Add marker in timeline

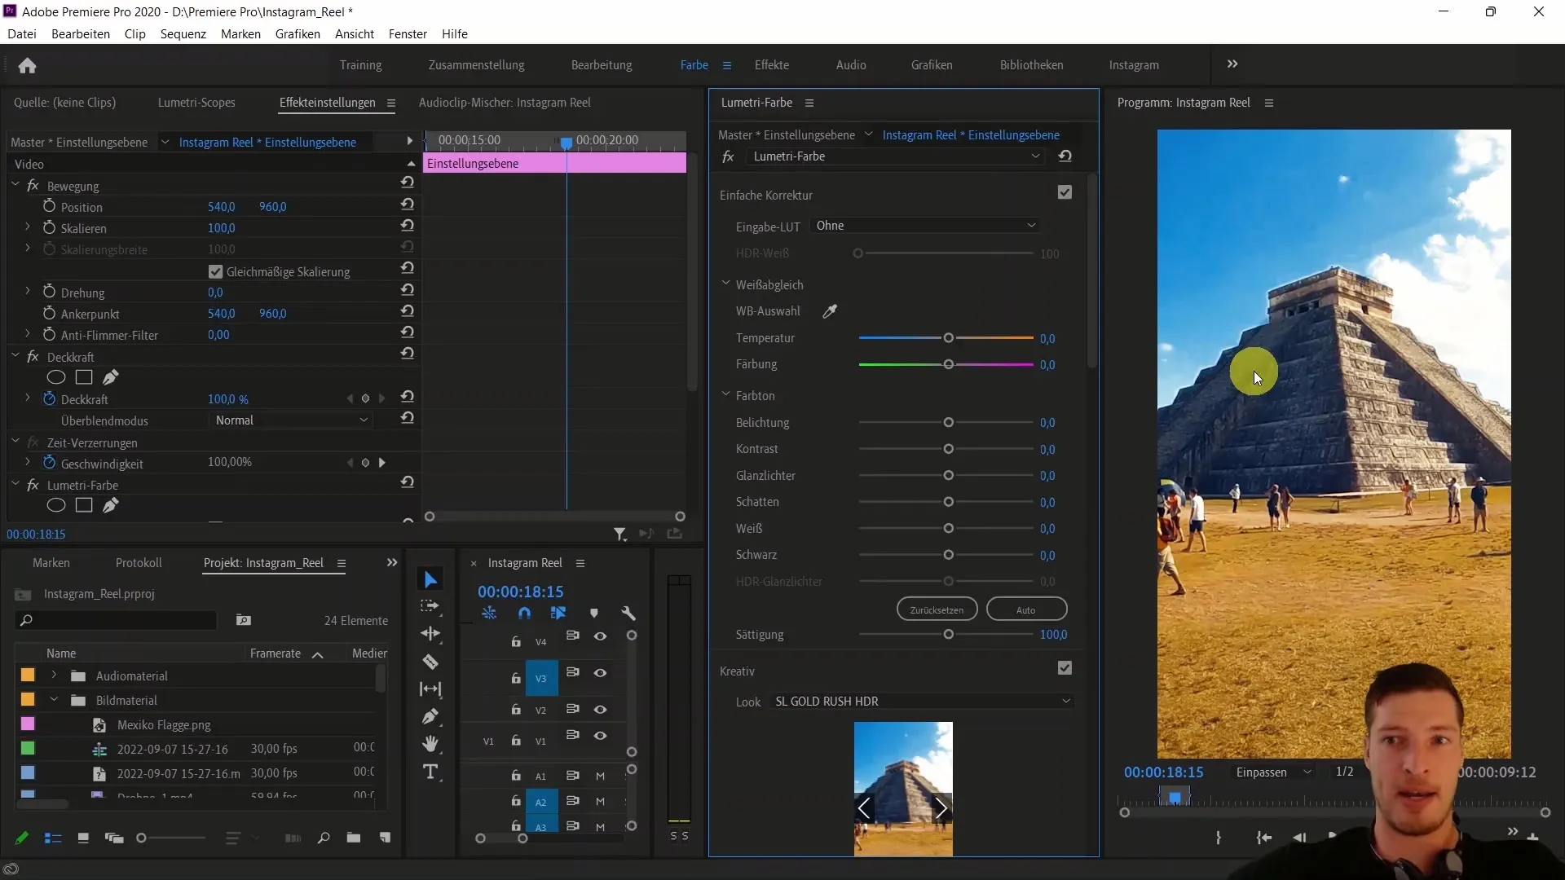[594, 614]
